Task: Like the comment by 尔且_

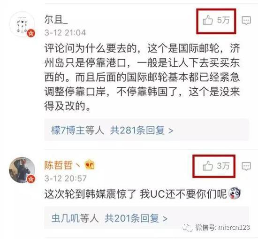Action: click(x=208, y=20)
